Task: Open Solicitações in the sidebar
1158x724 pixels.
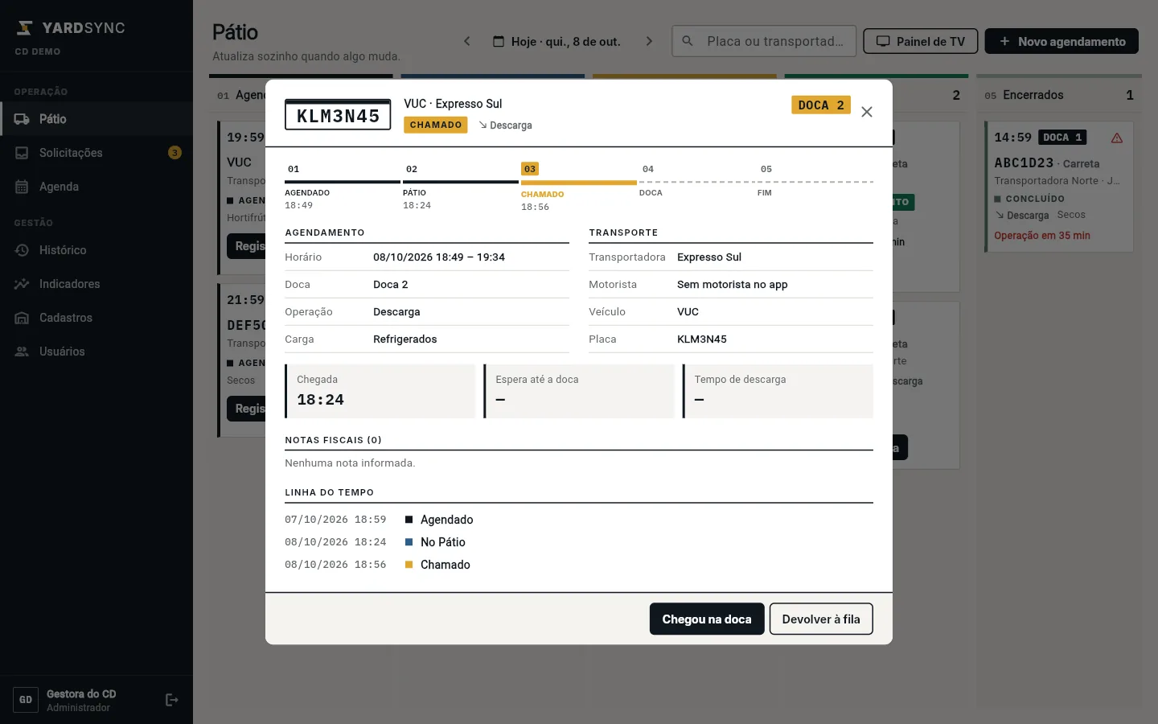Action: (96, 153)
